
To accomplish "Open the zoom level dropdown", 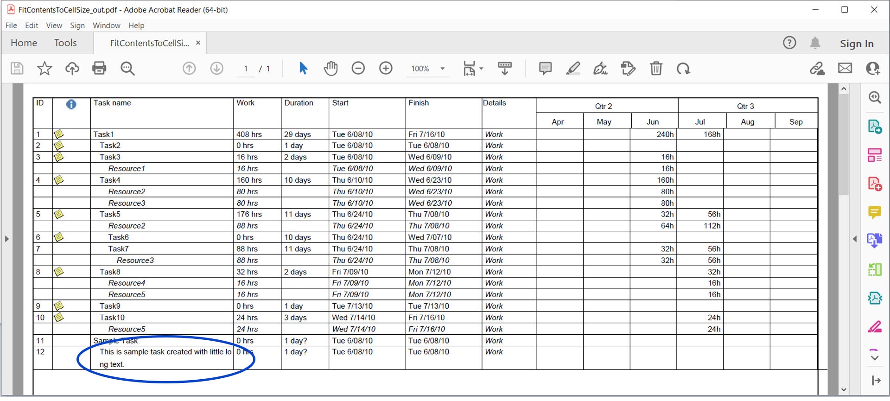I will (442, 69).
